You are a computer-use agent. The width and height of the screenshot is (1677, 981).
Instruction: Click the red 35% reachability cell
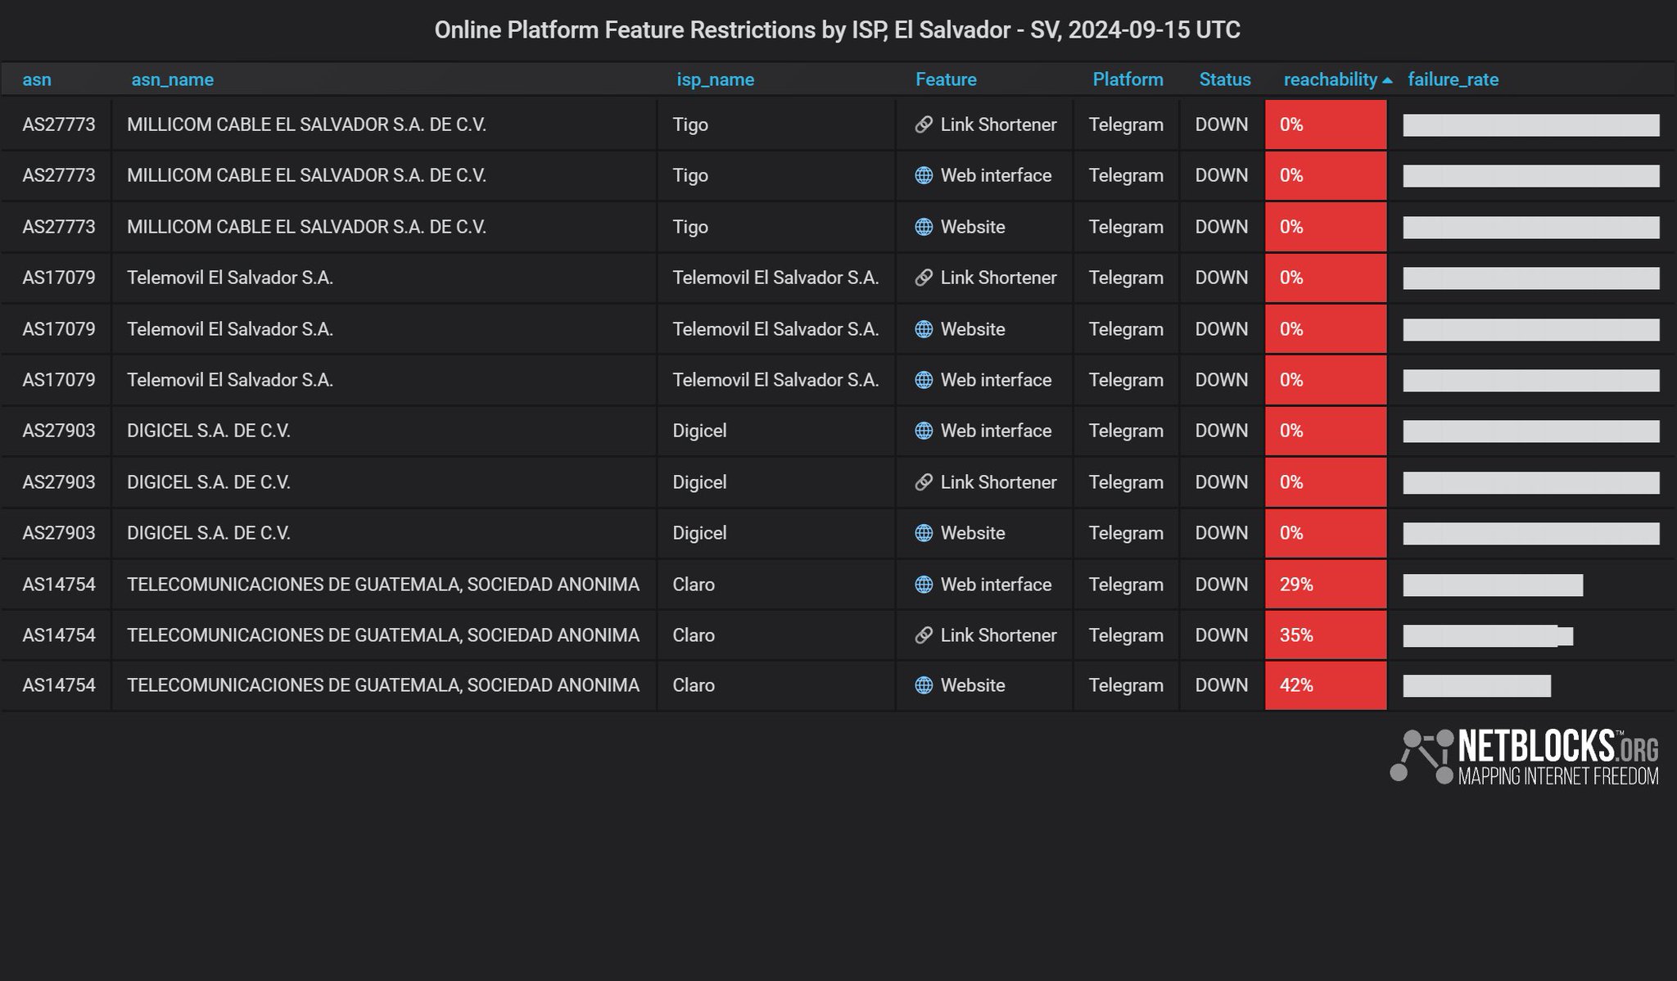pos(1325,635)
